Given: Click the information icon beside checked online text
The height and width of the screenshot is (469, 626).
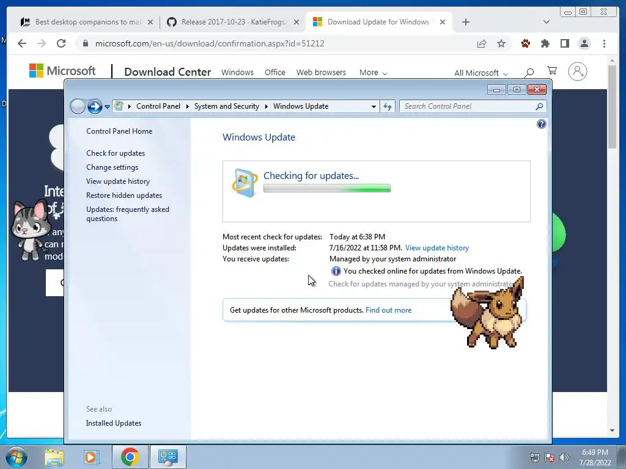Looking at the screenshot, I should pyautogui.click(x=336, y=271).
